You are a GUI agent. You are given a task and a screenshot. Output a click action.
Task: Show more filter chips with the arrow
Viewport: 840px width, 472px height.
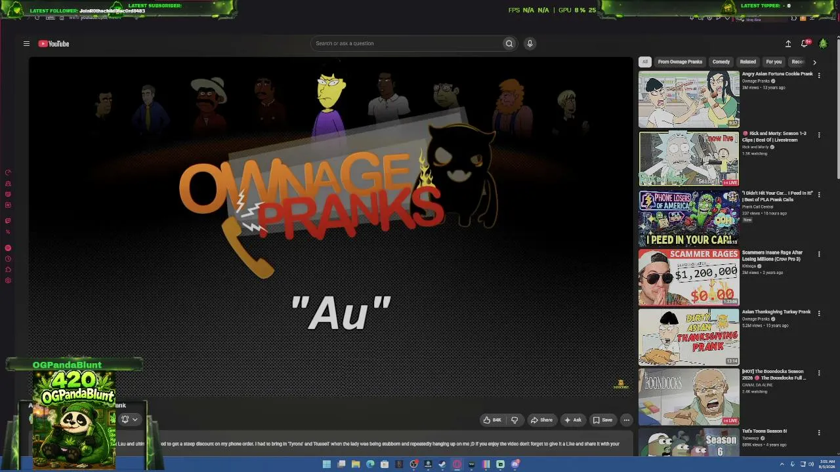pyautogui.click(x=814, y=62)
